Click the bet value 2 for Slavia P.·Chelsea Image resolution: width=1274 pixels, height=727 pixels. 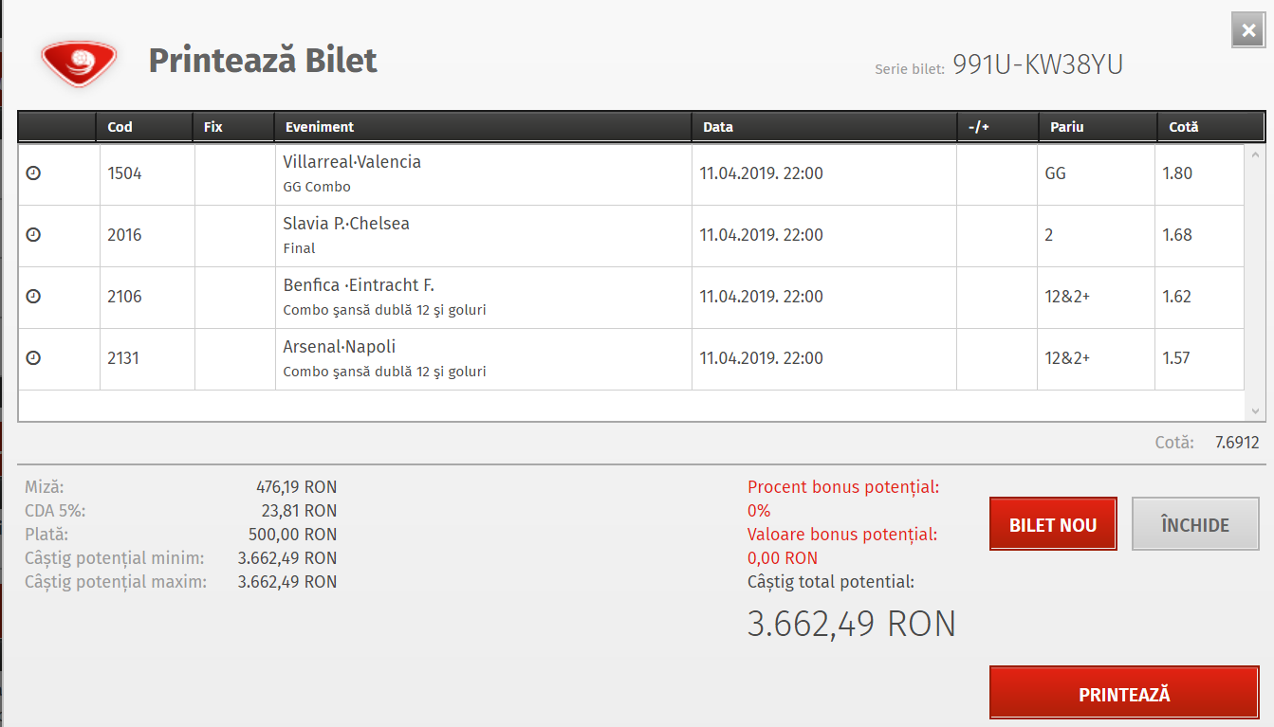(x=1049, y=235)
